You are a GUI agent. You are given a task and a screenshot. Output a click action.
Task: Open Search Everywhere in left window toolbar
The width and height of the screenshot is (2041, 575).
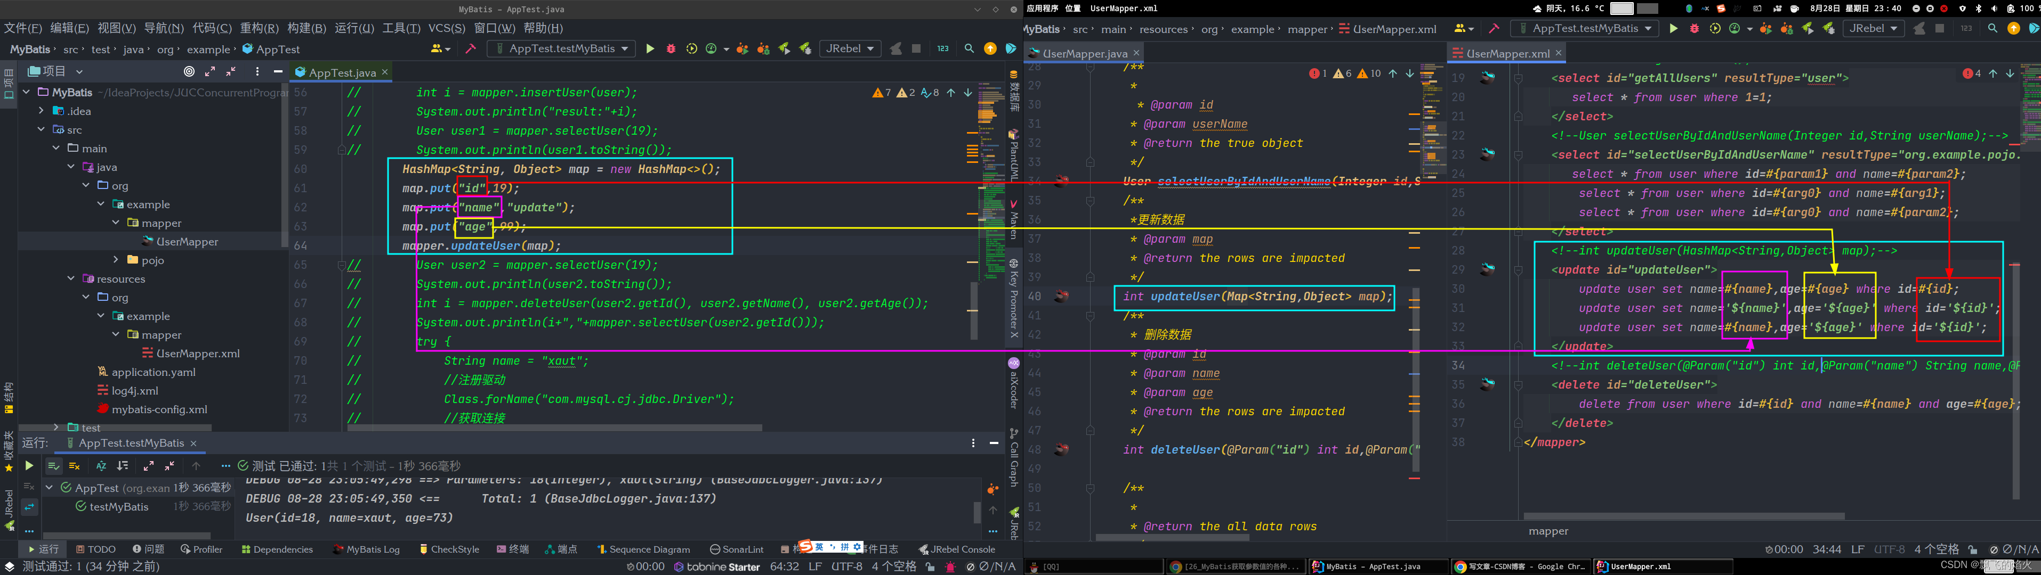pos(969,49)
